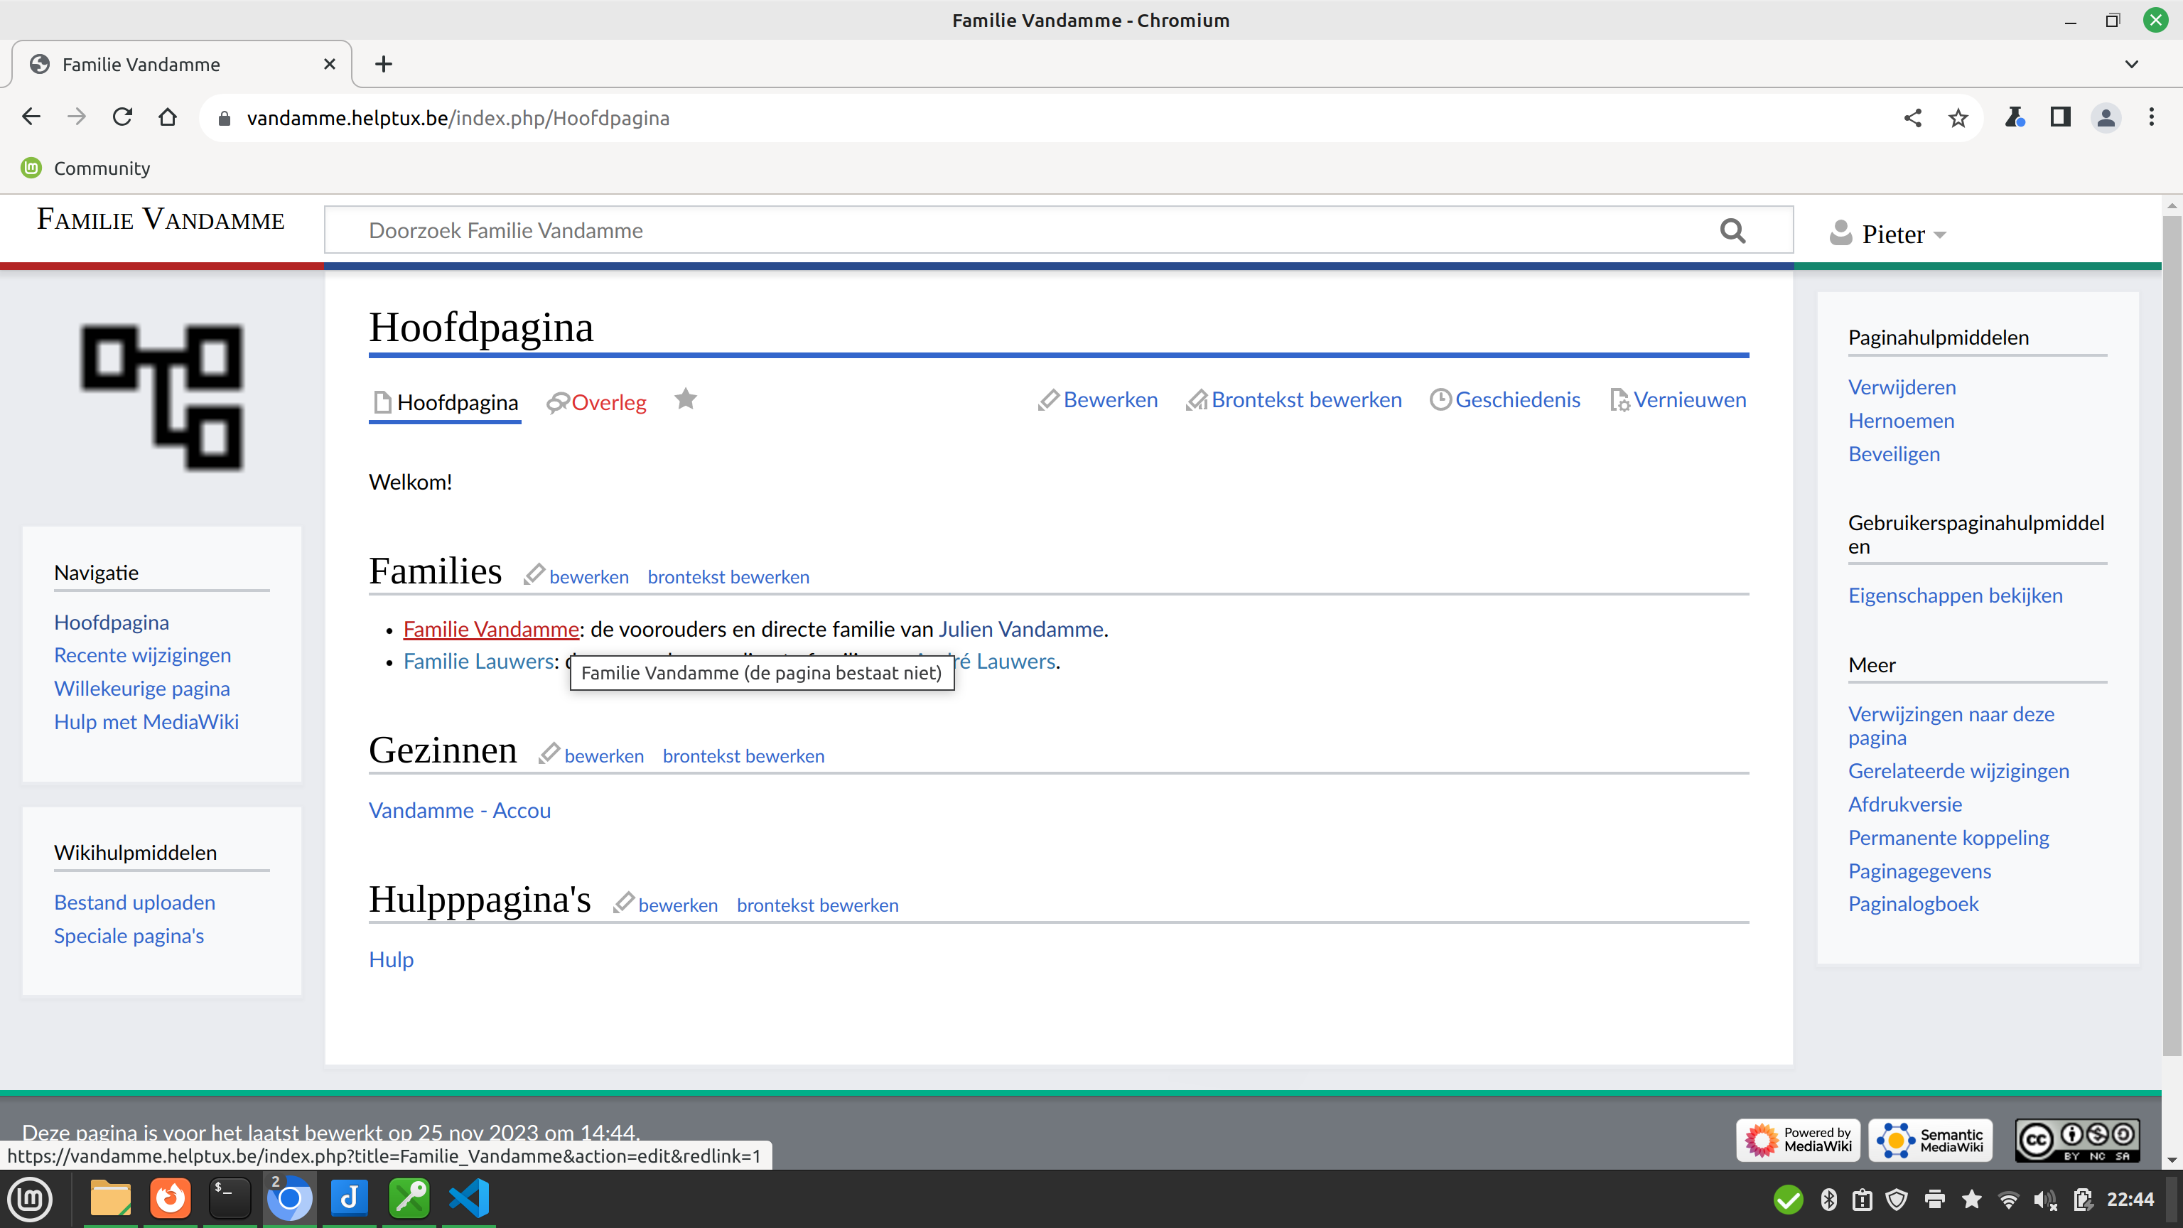Click the watchlist star icon

(686, 399)
